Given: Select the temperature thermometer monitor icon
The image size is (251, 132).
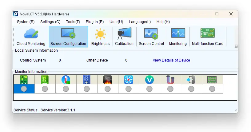Looking at the screenshot, I should click(66, 80).
